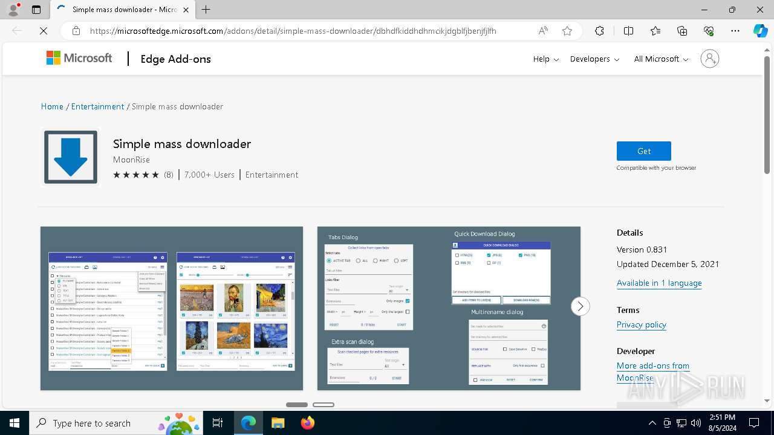Open the Entertainment breadcrumb link

click(97, 106)
